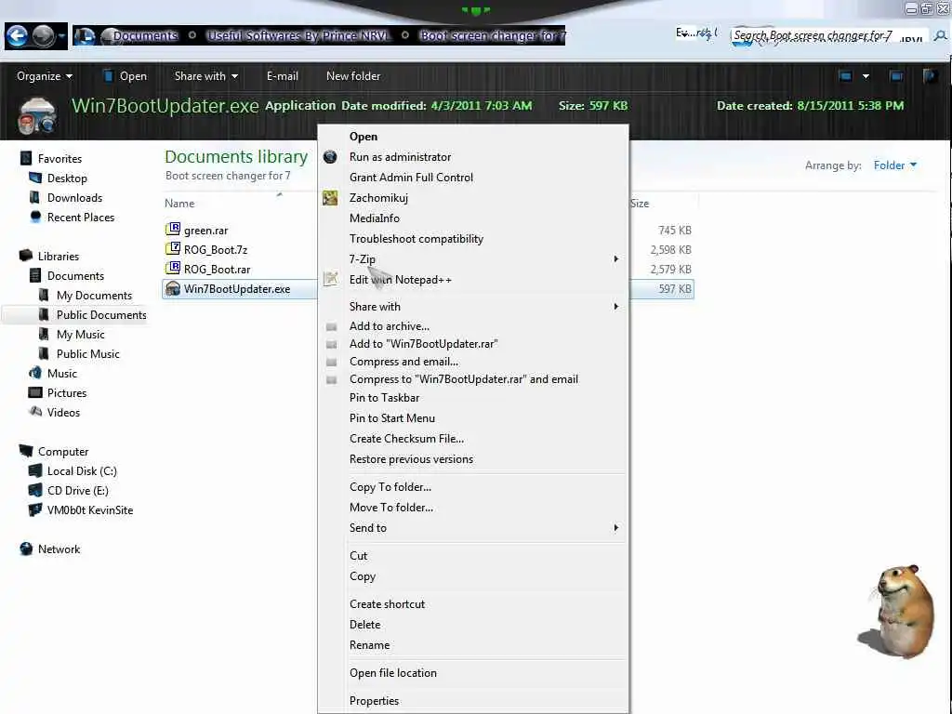Click the Computer icon in sidebar

[26, 451]
